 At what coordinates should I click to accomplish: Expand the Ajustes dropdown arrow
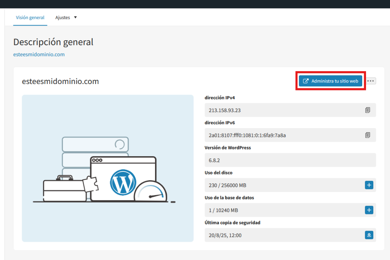(x=75, y=17)
